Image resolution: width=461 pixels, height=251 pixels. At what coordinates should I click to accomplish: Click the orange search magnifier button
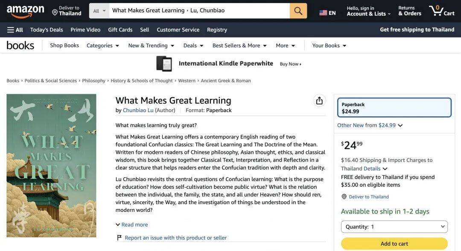(298, 11)
